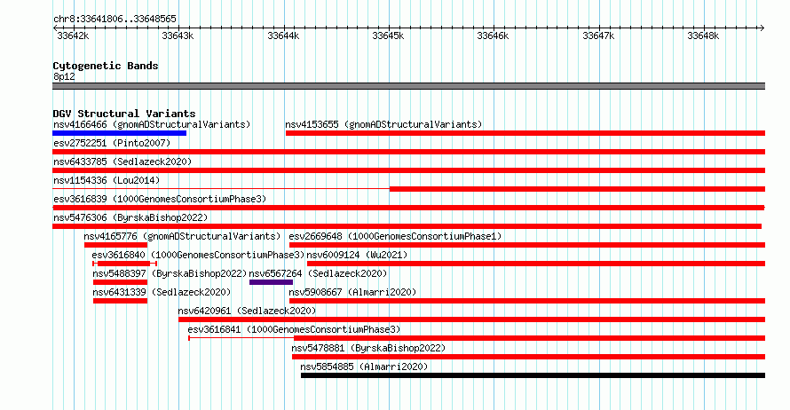Open the nsv5488397 (ByrskaBishop2022) label

coord(170,273)
